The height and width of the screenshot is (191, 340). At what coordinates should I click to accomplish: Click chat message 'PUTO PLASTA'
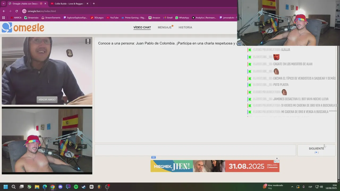coord(281,85)
